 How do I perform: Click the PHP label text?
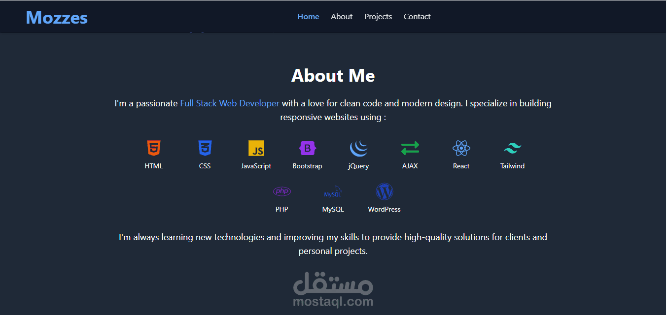pos(282,209)
